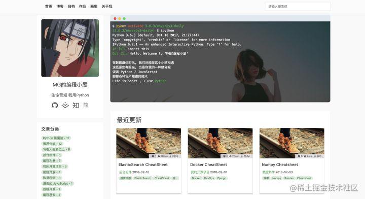The width and height of the screenshot is (365, 199).
Task: Open 关于我 in the top navigation
Action: click(x=107, y=7)
